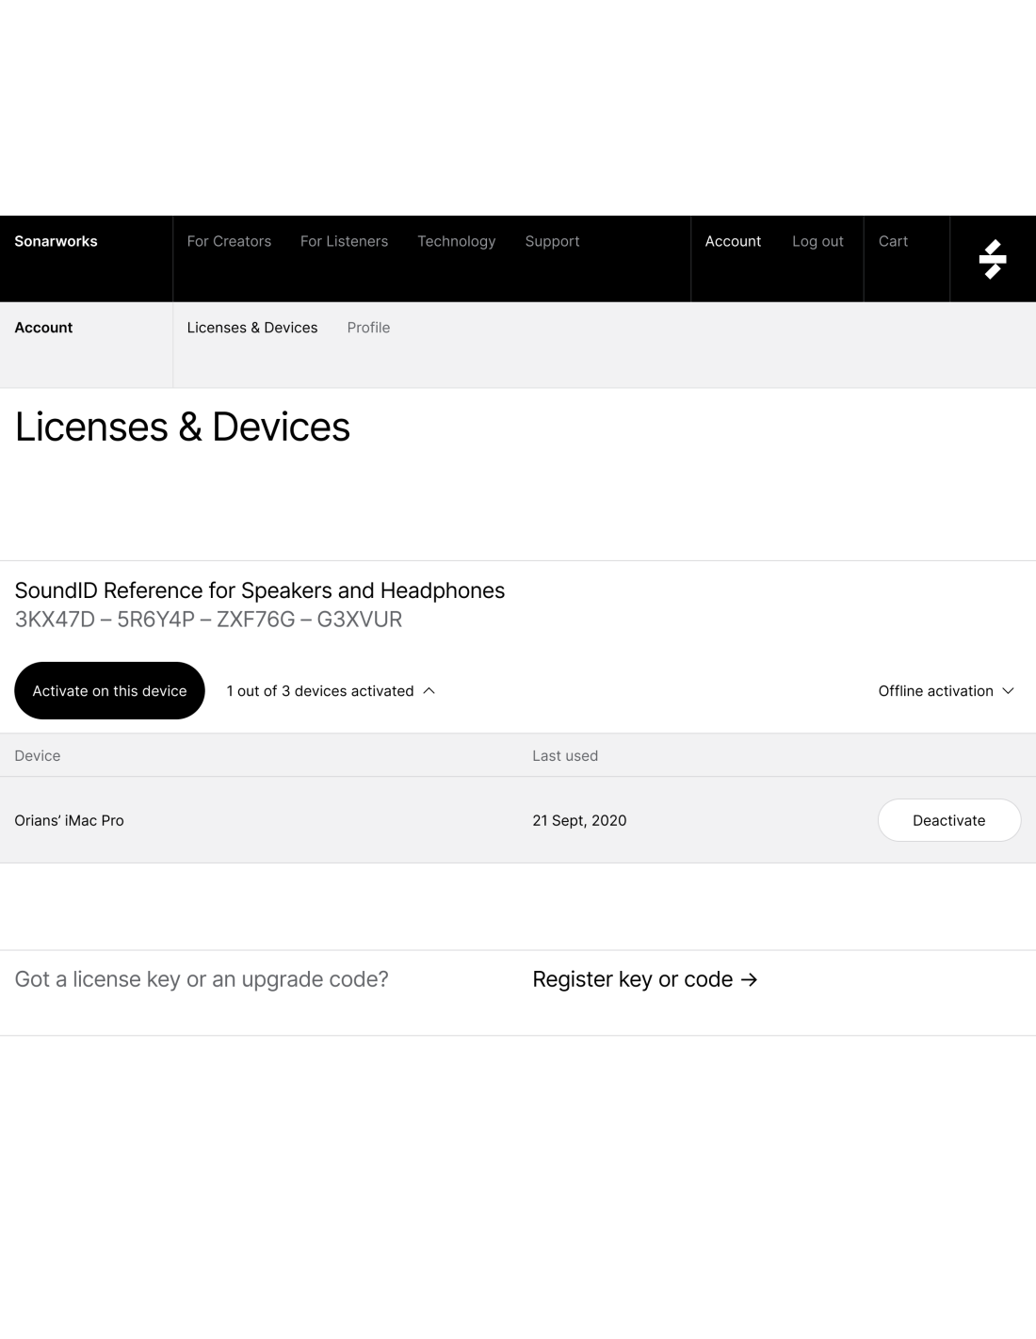
Task: Deactivate Orians' iMac Pro
Action: 948,820
